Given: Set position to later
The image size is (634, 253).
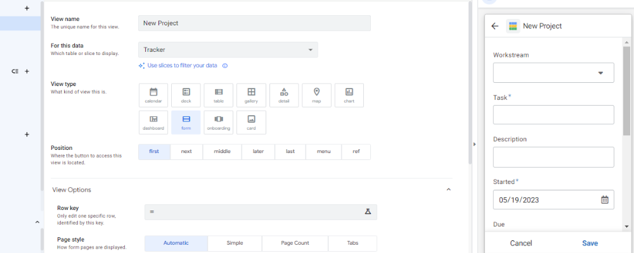Looking at the screenshot, I should tap(258, 152).
